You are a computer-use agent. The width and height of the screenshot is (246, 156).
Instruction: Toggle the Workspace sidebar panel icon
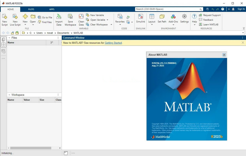(3, 45)
